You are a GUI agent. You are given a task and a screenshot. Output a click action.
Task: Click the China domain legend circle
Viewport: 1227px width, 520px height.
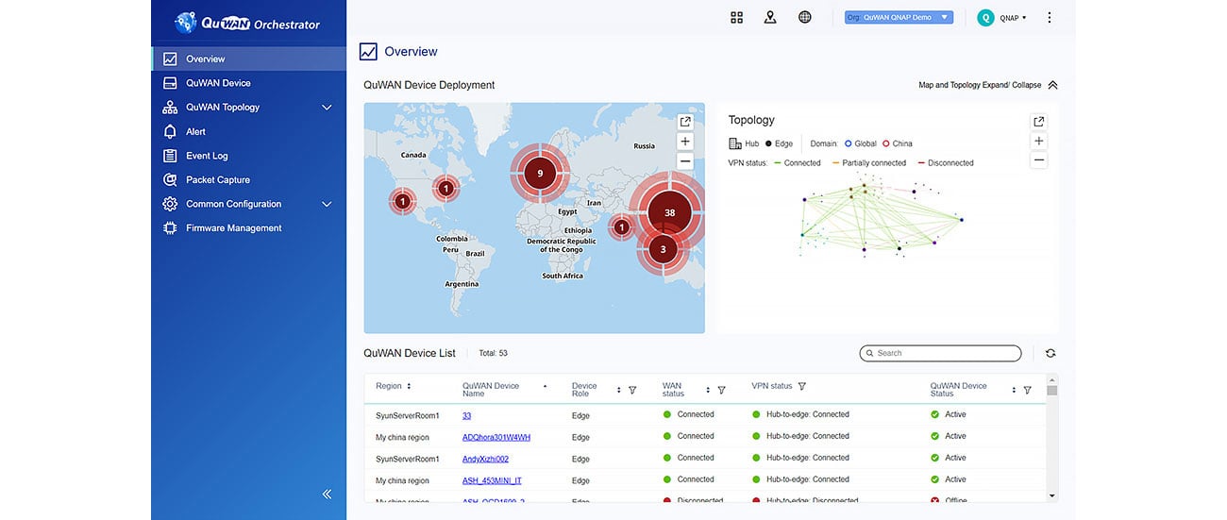(x=886, y=143)
